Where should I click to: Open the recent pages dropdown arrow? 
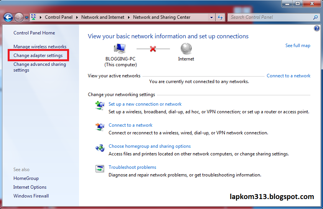point(26,18)
